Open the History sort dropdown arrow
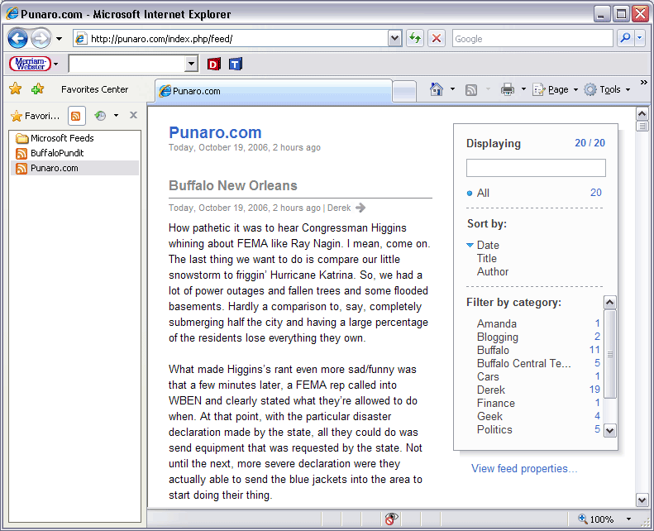Image resolution: width=654 pixels, height=531 pixels. (x=116, y=116)
